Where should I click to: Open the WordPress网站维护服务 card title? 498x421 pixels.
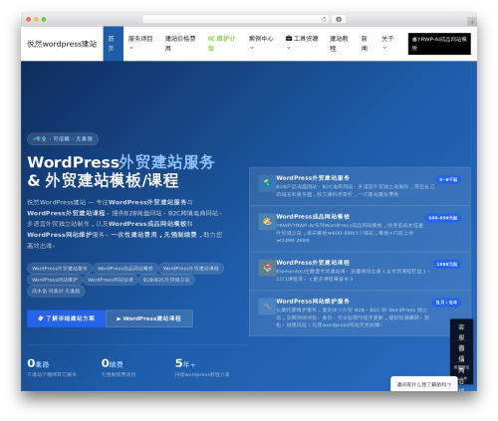point(313,301)
